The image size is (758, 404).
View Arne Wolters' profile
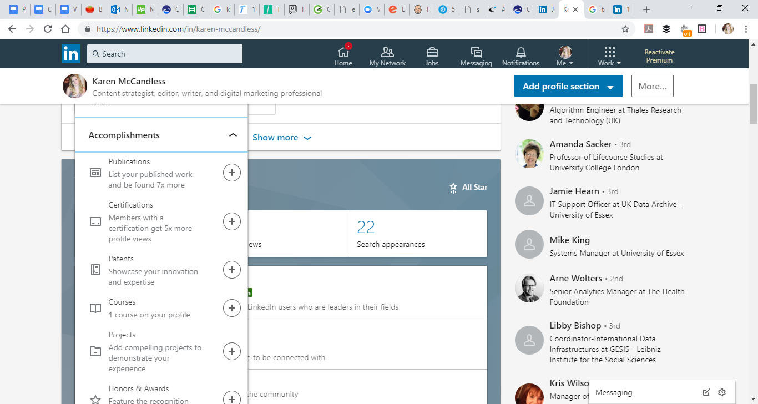click(x=575, y=279)
